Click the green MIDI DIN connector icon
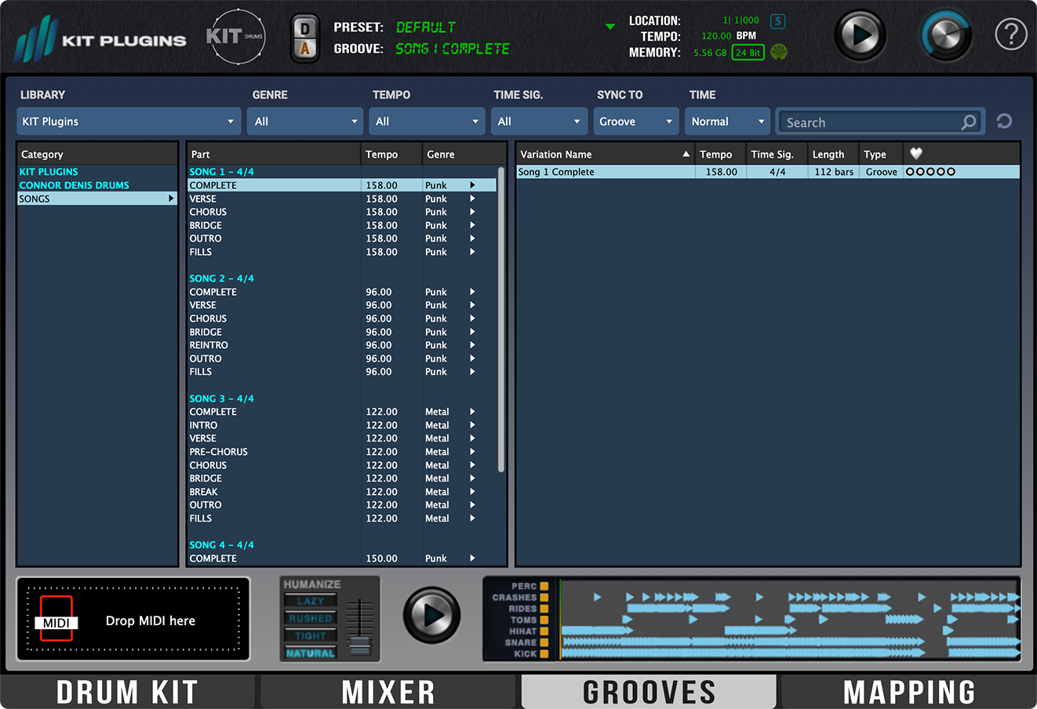Image resolution: width=1037 pixels, height=709 pixels. coord(777,53)
